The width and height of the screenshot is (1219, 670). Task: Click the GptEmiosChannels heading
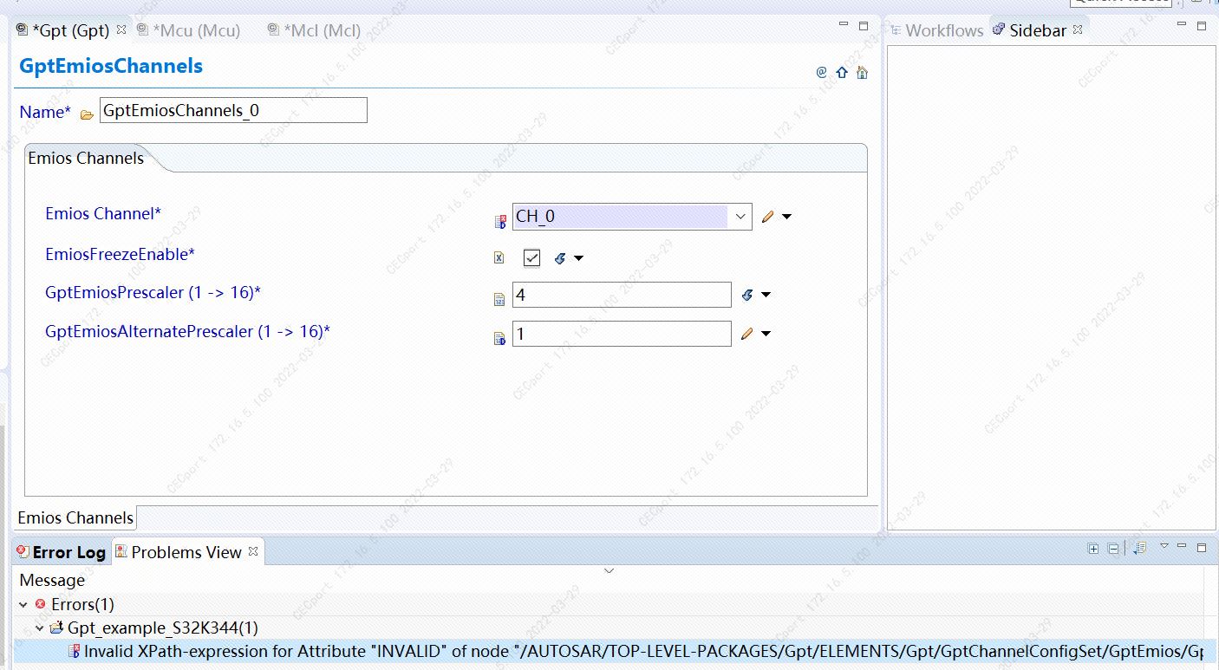click(x=111, y=66)
